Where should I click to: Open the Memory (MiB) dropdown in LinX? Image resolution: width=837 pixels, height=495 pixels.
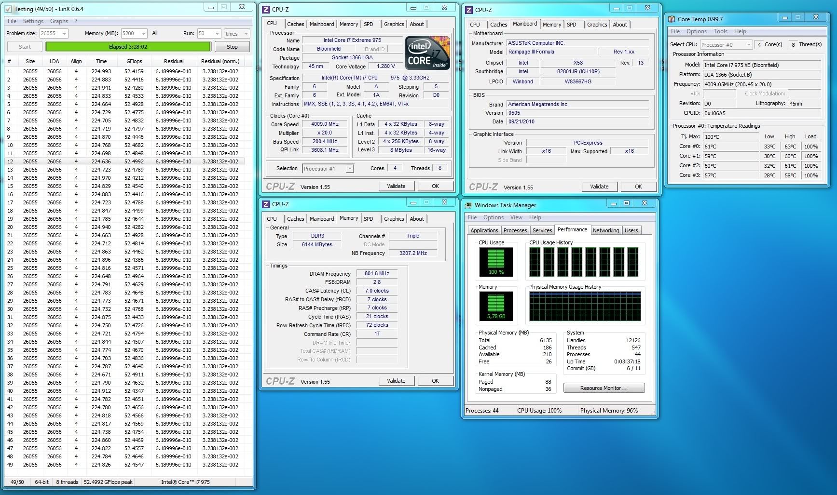(x=134, y=33)
